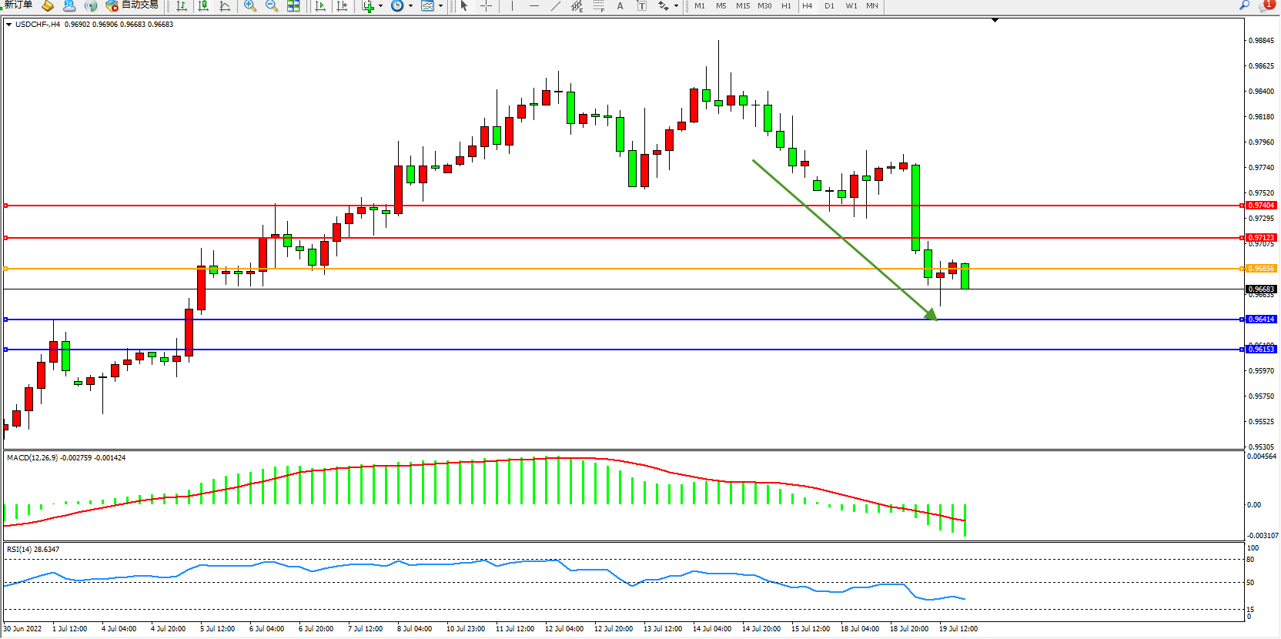Open the search magnifier icon
The height and width of the screenshot is (639, 1281).
tap(1244, 5)
